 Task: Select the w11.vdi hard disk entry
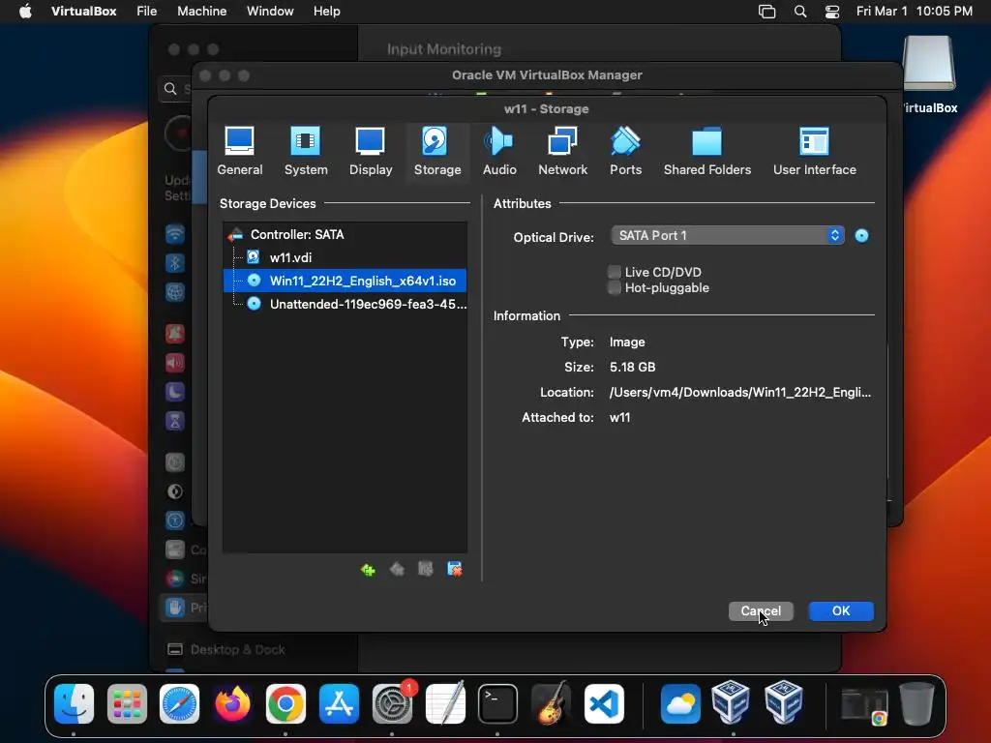click(x=345, y=257)
